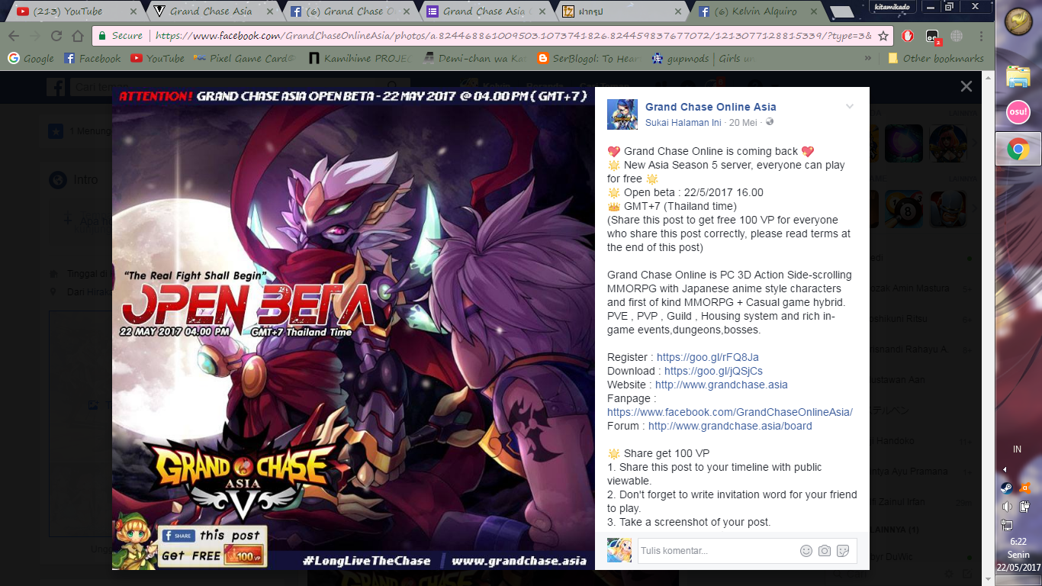The width and height of the screenshot is (1042, 586).
Task: View site info via the Secure padlock
Action: [x=120, y=36]
